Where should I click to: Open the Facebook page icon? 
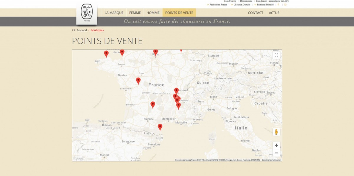pos(278,5)
